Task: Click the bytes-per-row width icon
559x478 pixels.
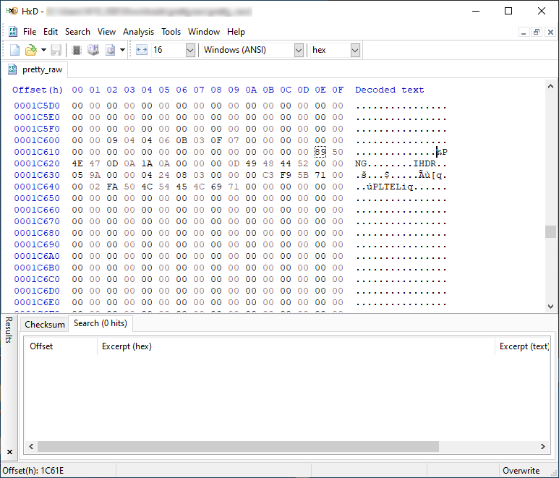Action: click(x=141, y=50)
